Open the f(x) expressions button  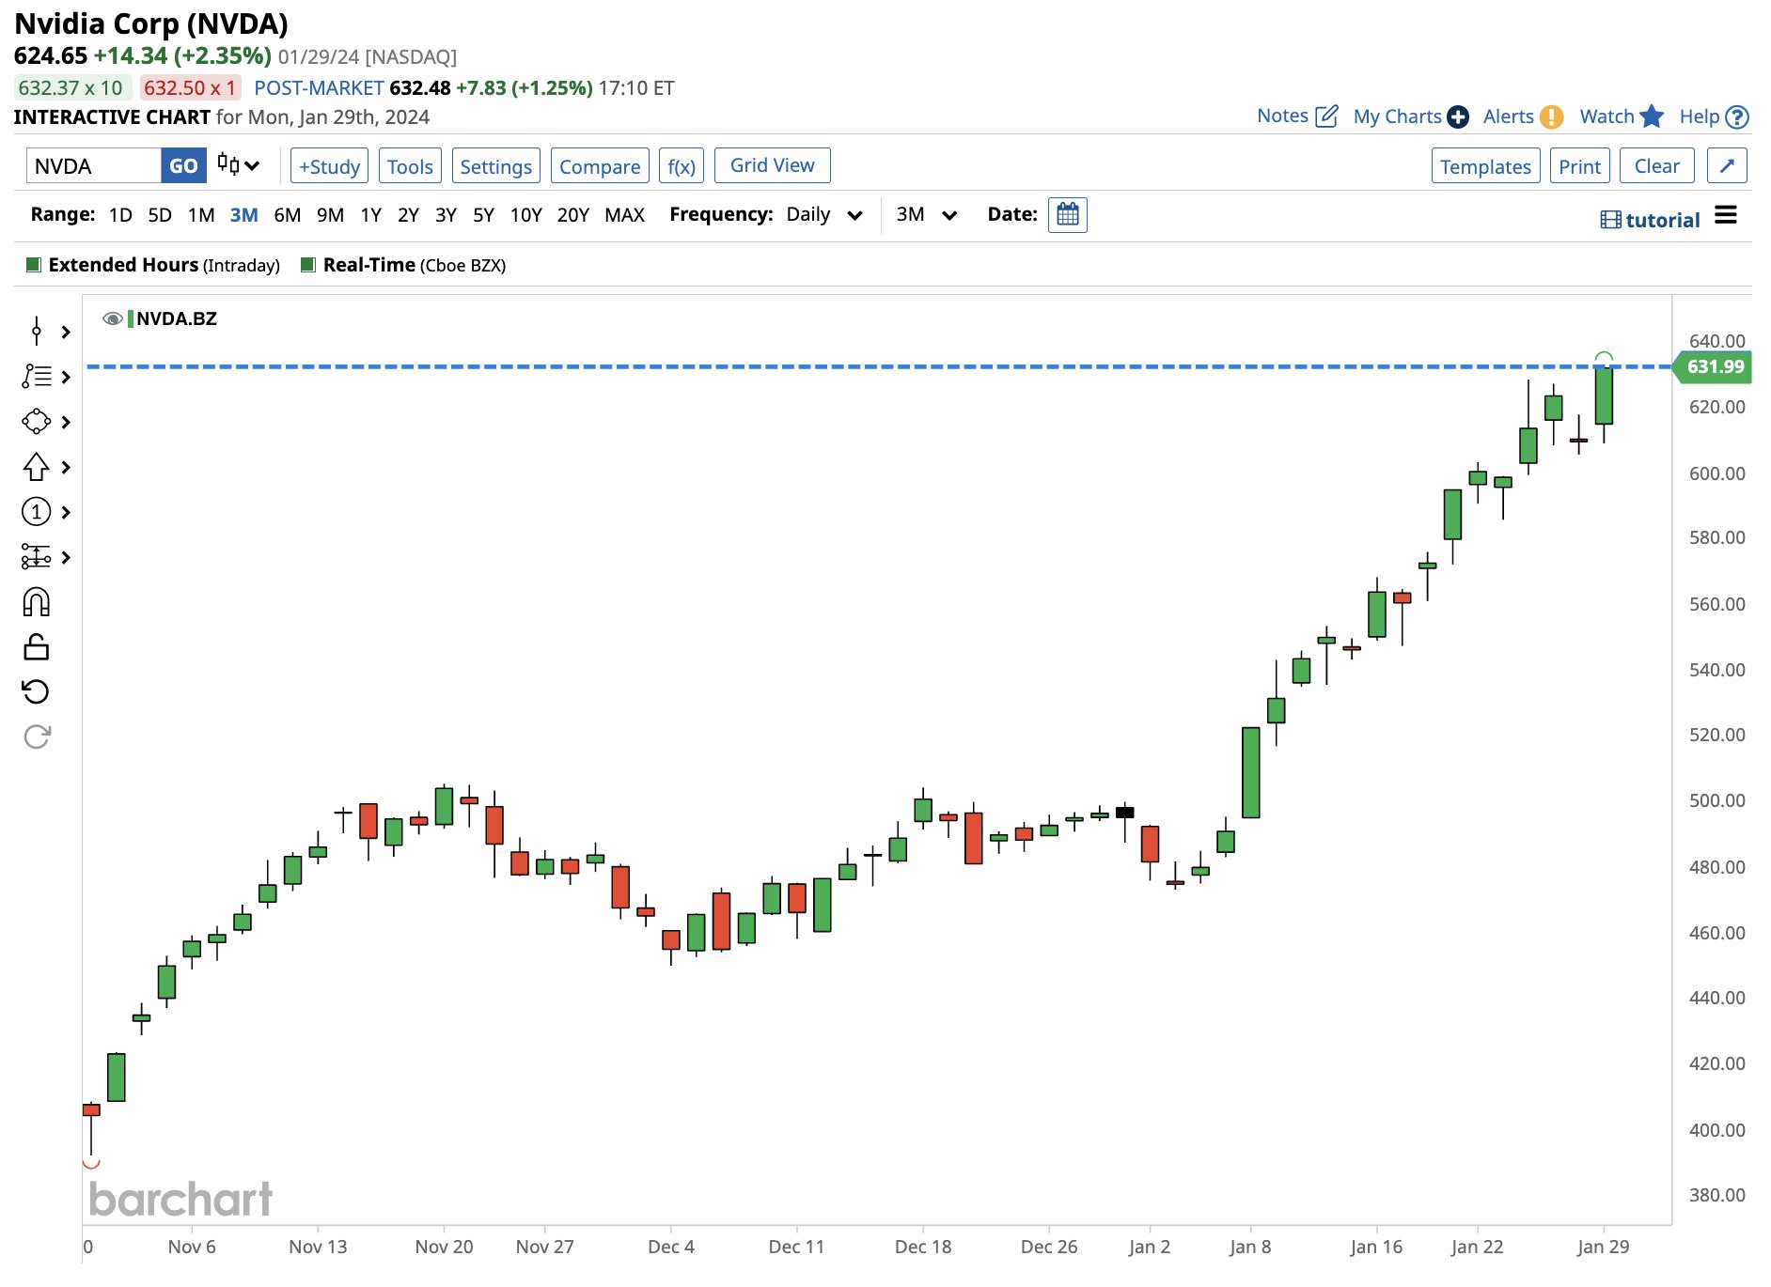[x=682, y=166]
